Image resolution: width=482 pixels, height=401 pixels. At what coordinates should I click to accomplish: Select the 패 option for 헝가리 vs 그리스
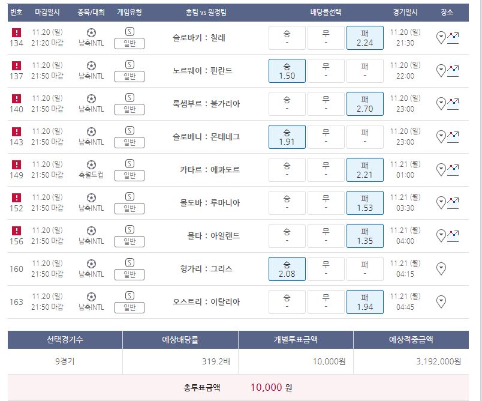pos(365,269)
